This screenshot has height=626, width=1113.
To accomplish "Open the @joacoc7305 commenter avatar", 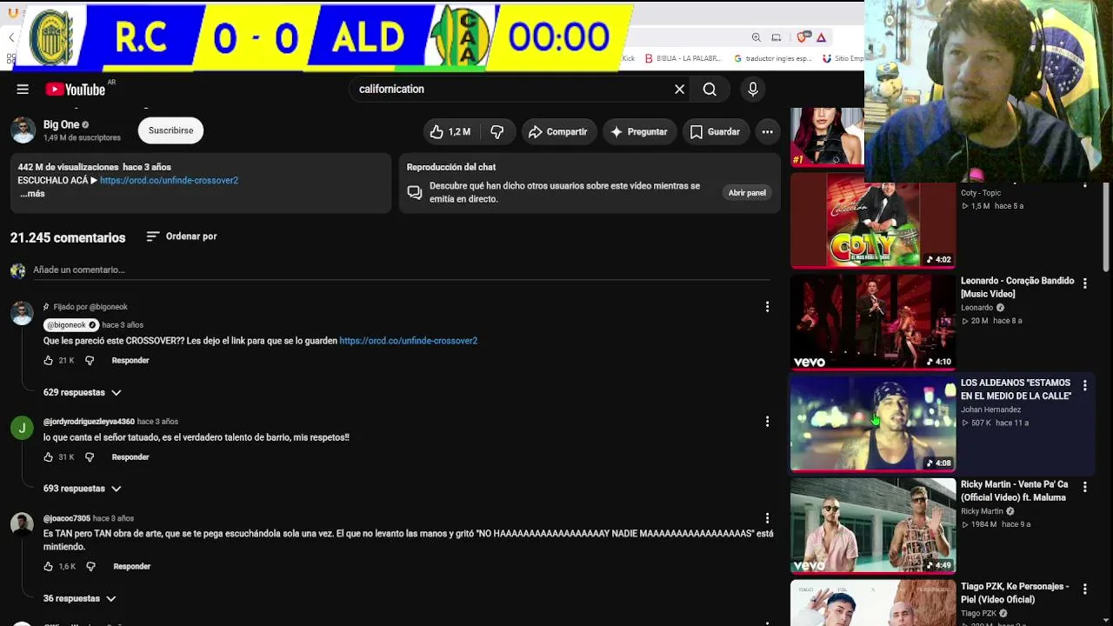I will (22, 524).
